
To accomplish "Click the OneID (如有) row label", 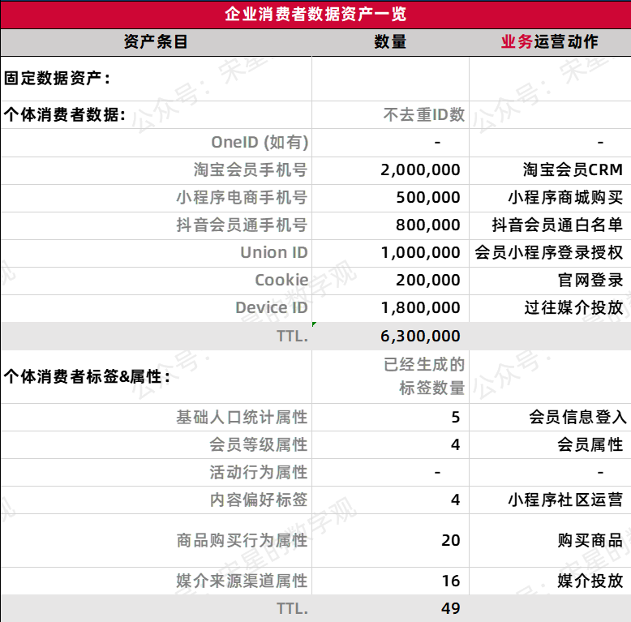I will (260, 143).
